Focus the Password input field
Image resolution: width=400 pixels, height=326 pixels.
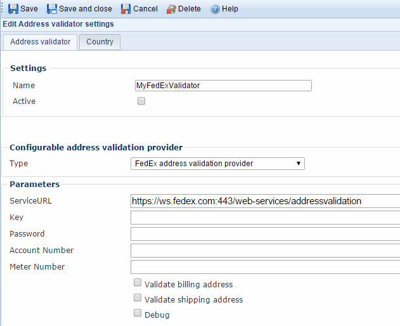pyautogui.click(x=265, y=234)
